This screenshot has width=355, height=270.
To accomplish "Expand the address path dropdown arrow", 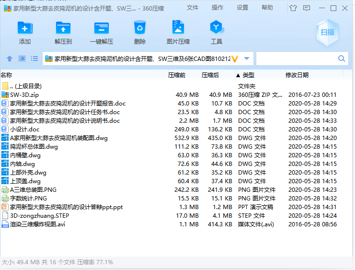I will coord(247,59).
